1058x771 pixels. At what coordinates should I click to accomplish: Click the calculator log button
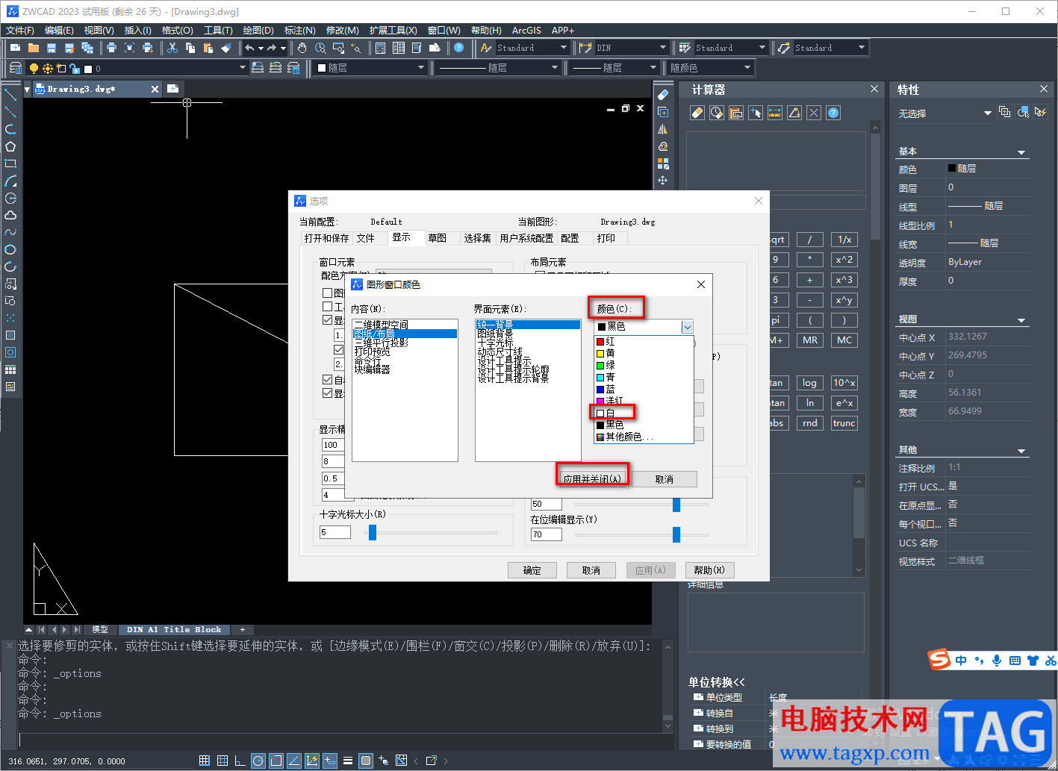pos(809,383)
